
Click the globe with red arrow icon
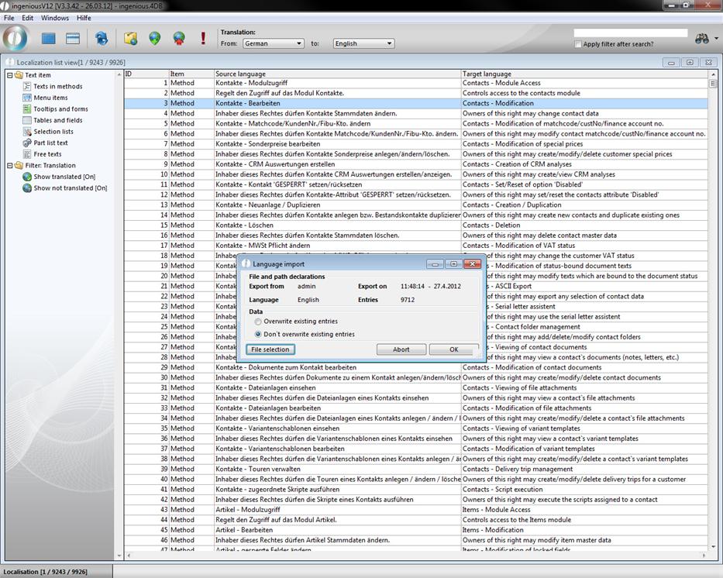179,38
